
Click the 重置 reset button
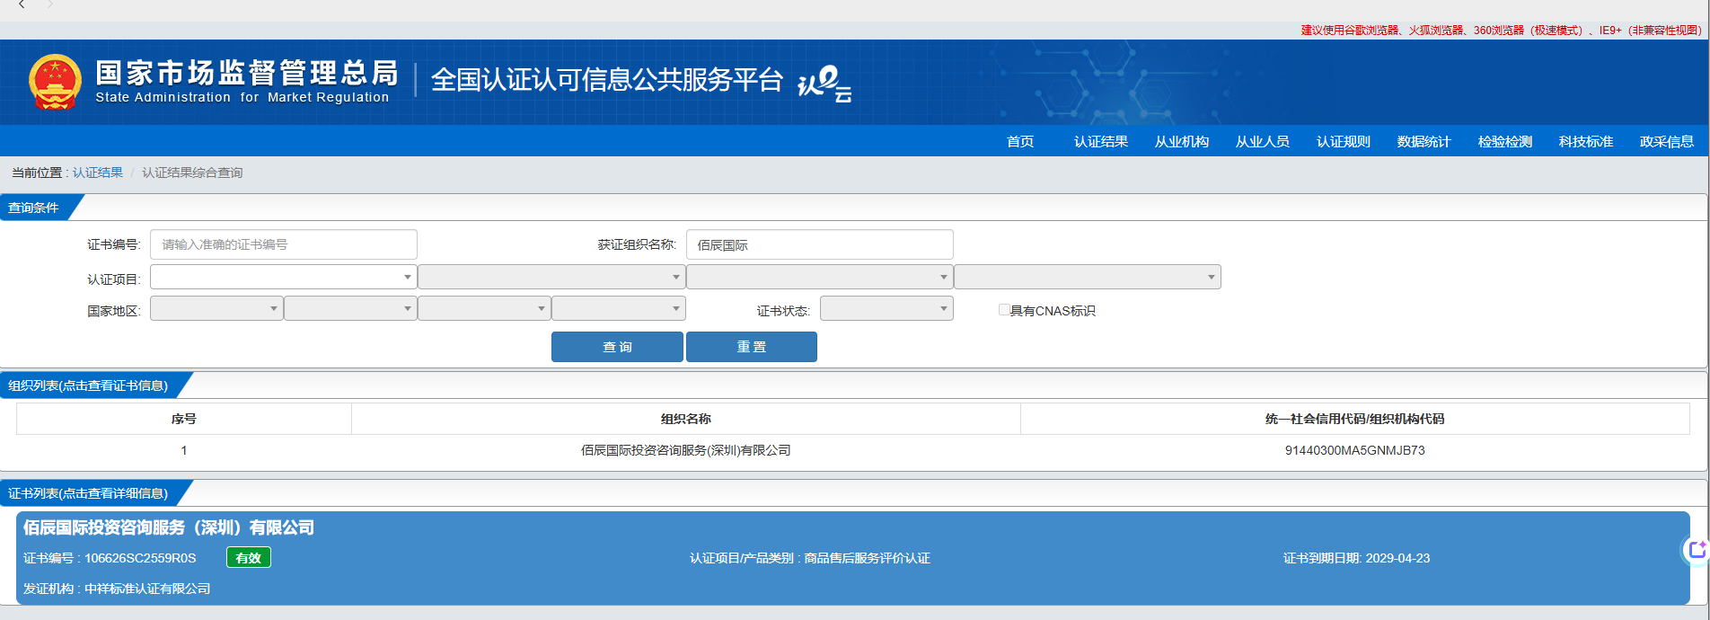pos(752,347)
